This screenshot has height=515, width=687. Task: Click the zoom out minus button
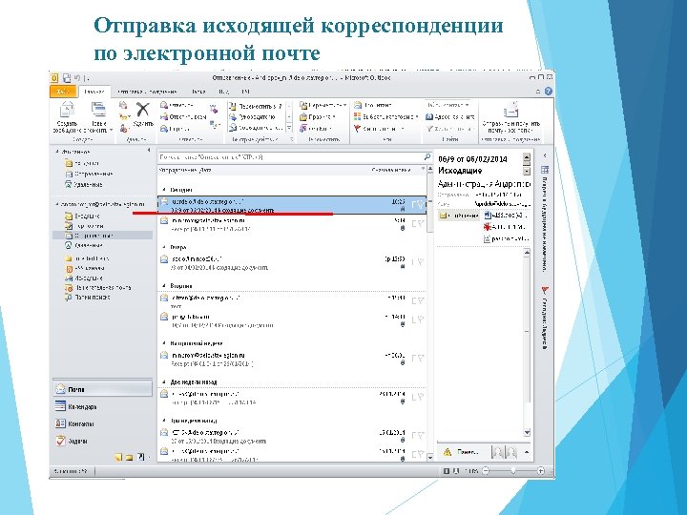(x=486, y=471)
